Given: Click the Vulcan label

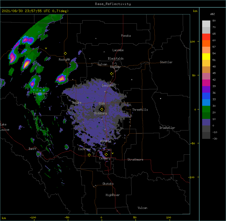Looking at the screenshot, I should pyautogui.click(x=142, y=208).
